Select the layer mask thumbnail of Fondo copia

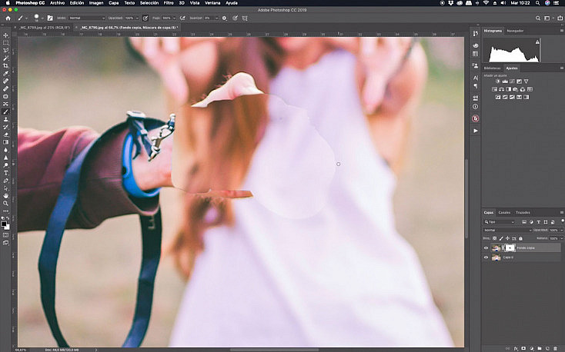(x=510, y=248)
